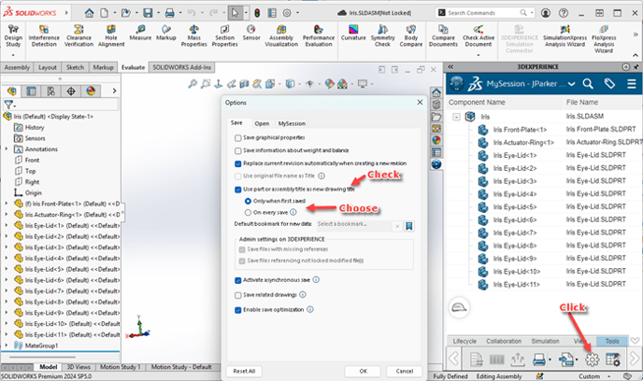Click the tag icon in MySession panel
Viewport: 643px width, 381px height.
[609, 84]
